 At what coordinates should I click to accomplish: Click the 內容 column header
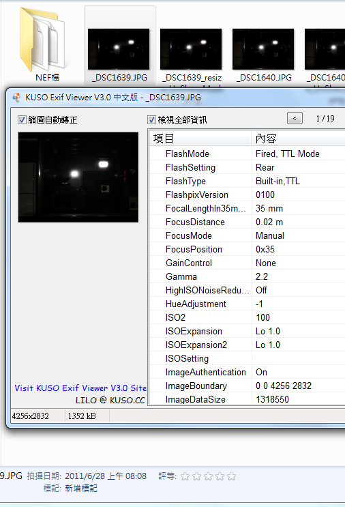(299, 139)
